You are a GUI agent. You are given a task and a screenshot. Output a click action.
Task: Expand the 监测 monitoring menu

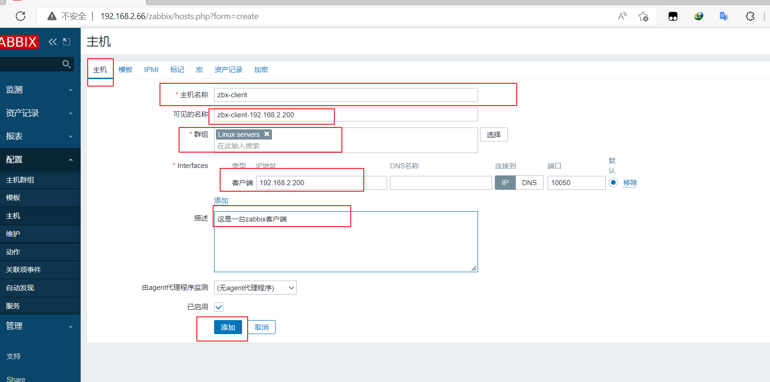point(40,90)
